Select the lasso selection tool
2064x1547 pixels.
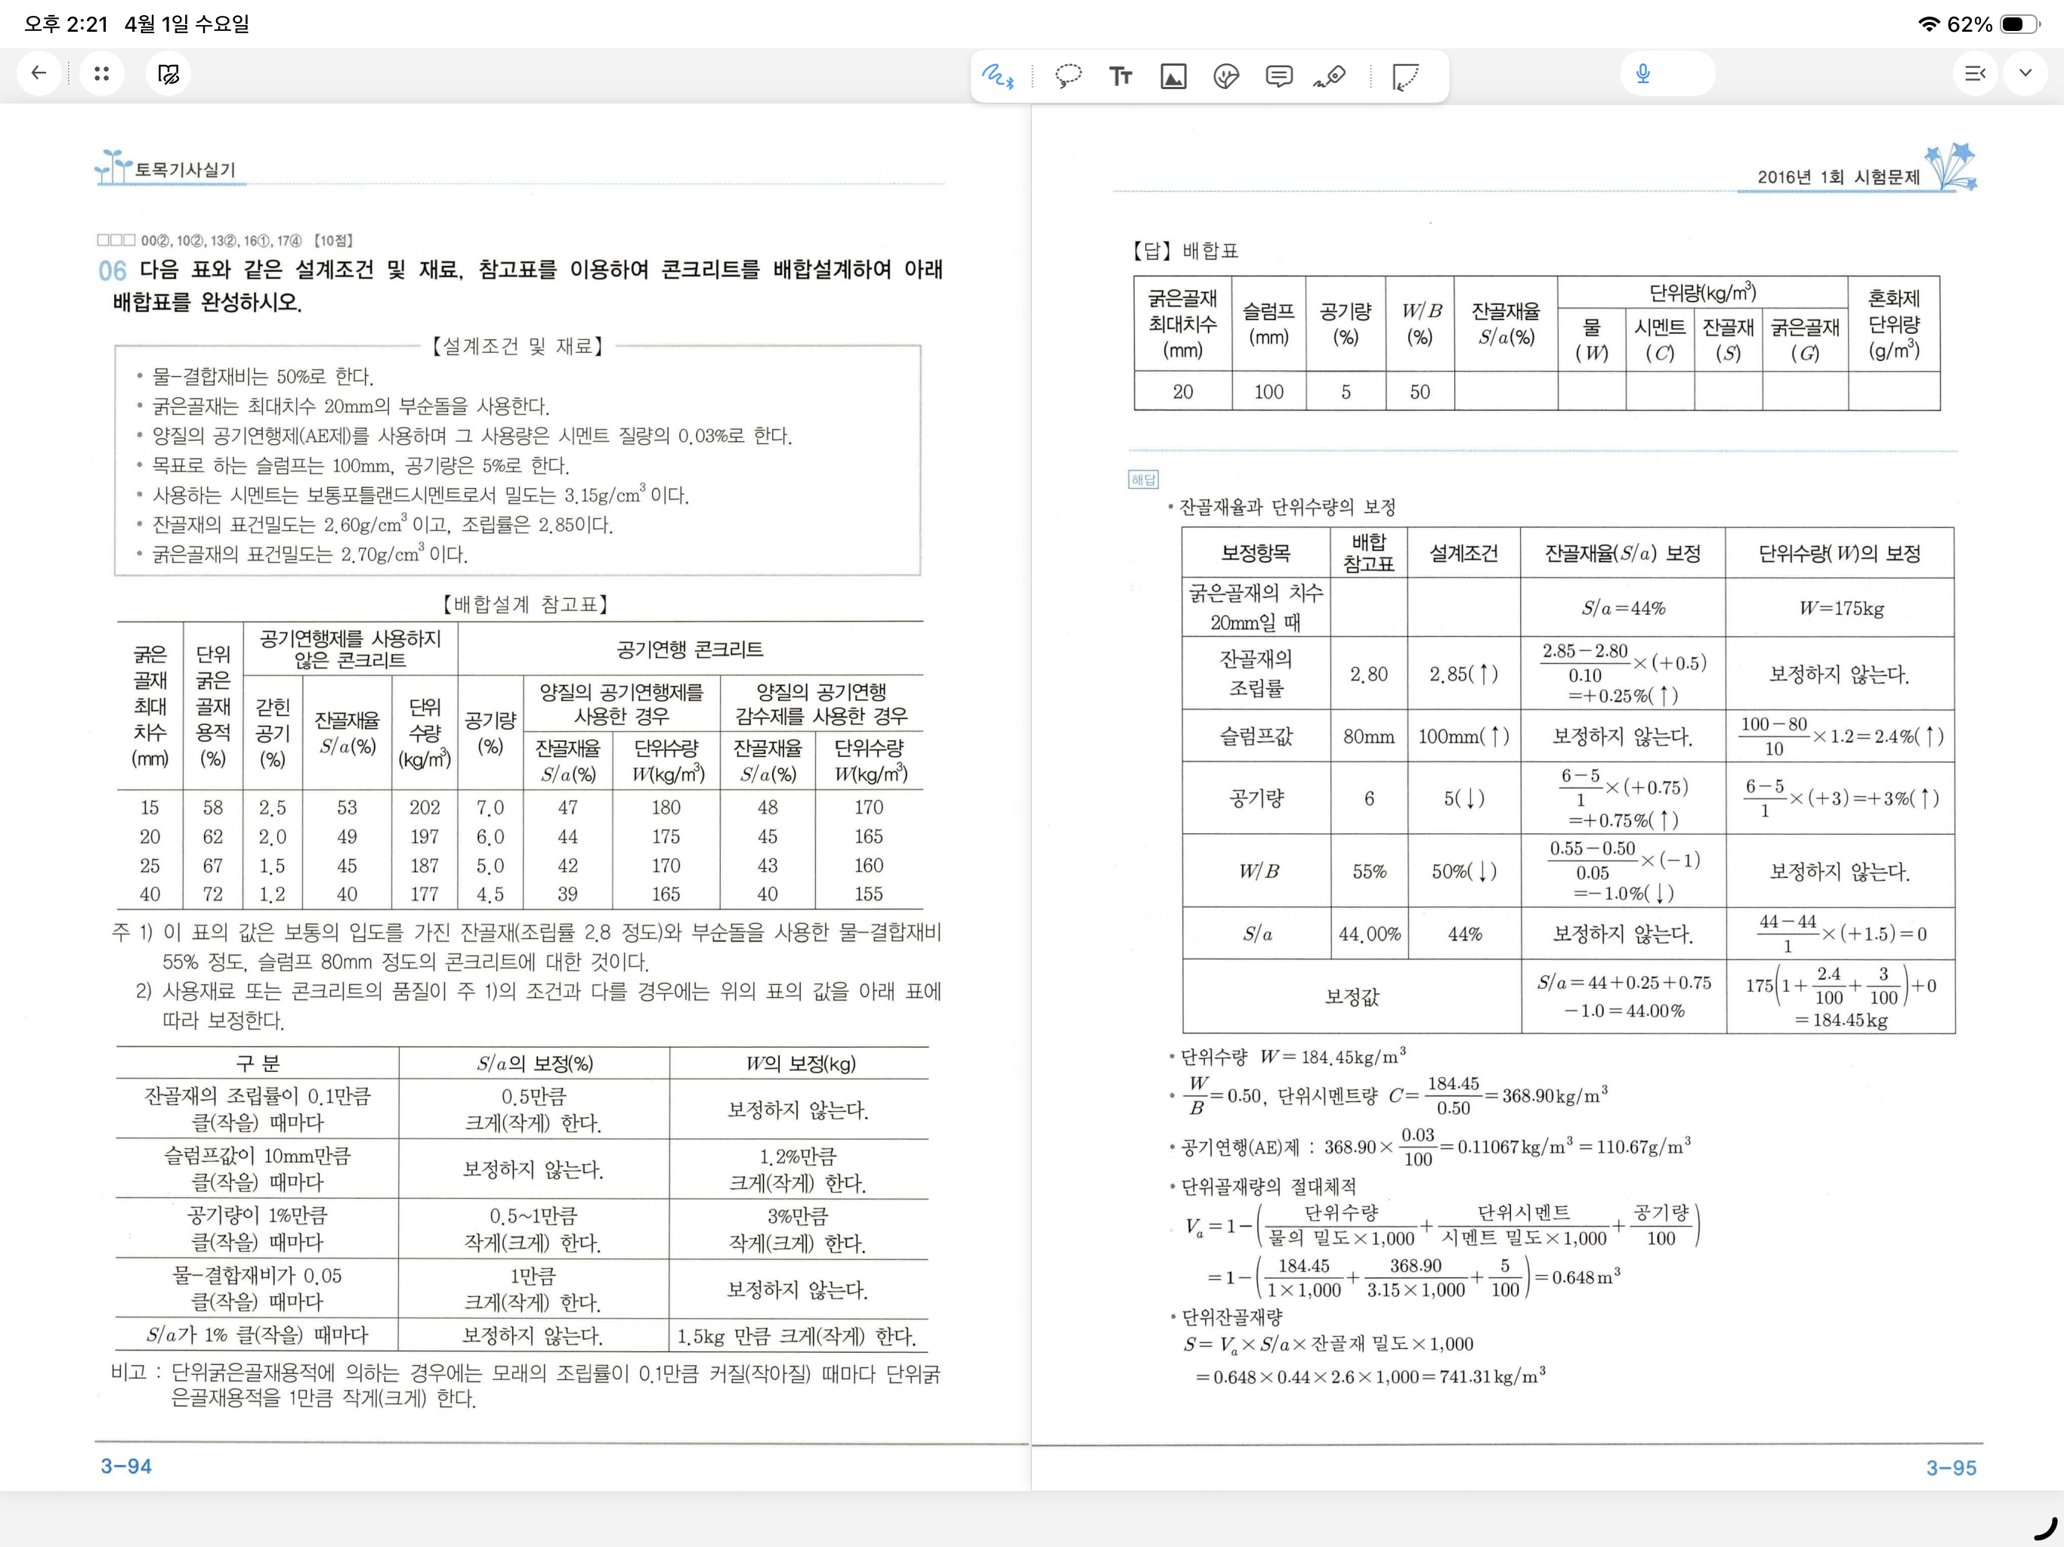(1068, 76)
